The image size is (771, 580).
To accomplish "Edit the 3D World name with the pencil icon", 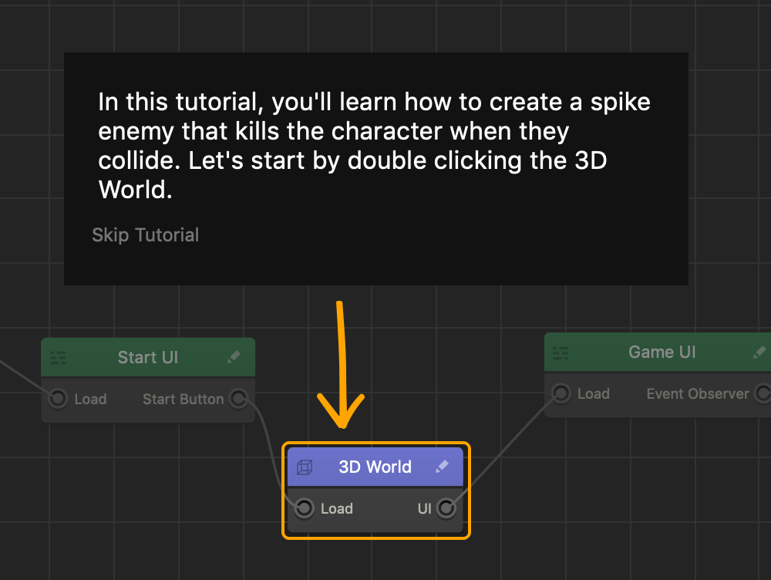I will pos(443,467).
